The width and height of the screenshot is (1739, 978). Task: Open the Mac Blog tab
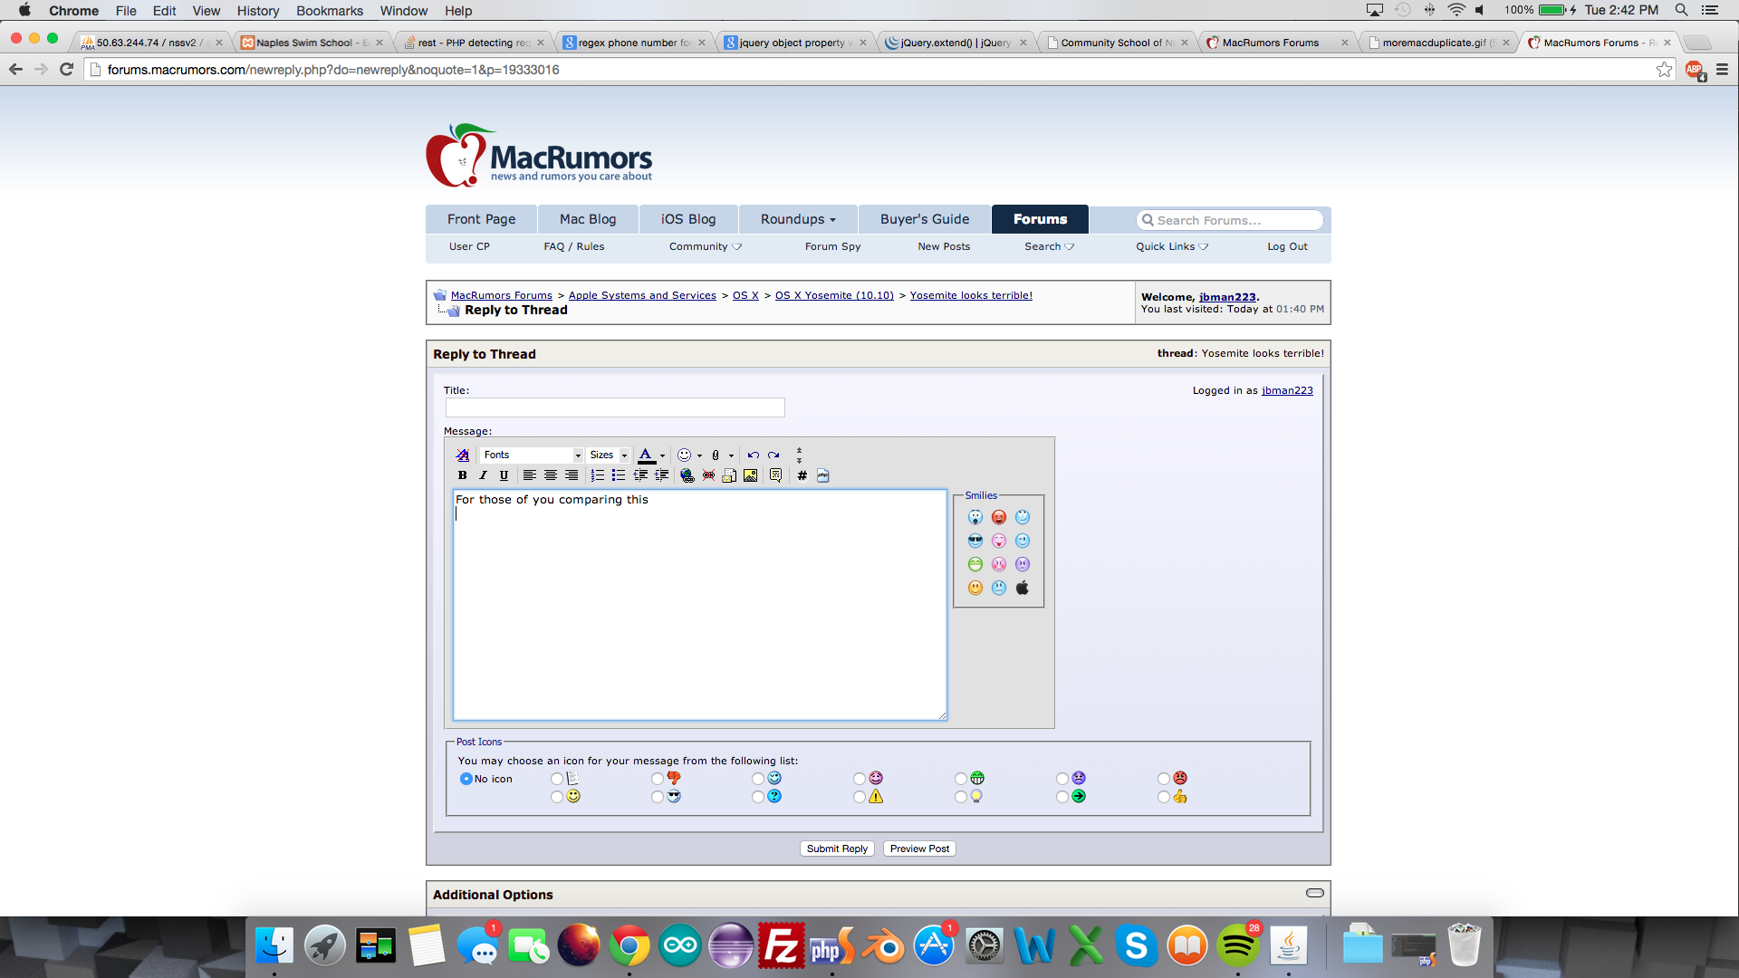pos(588,219)
